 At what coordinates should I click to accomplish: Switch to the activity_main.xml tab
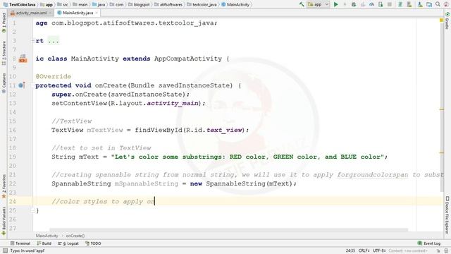pyautogui.click(x=31, y=13)
